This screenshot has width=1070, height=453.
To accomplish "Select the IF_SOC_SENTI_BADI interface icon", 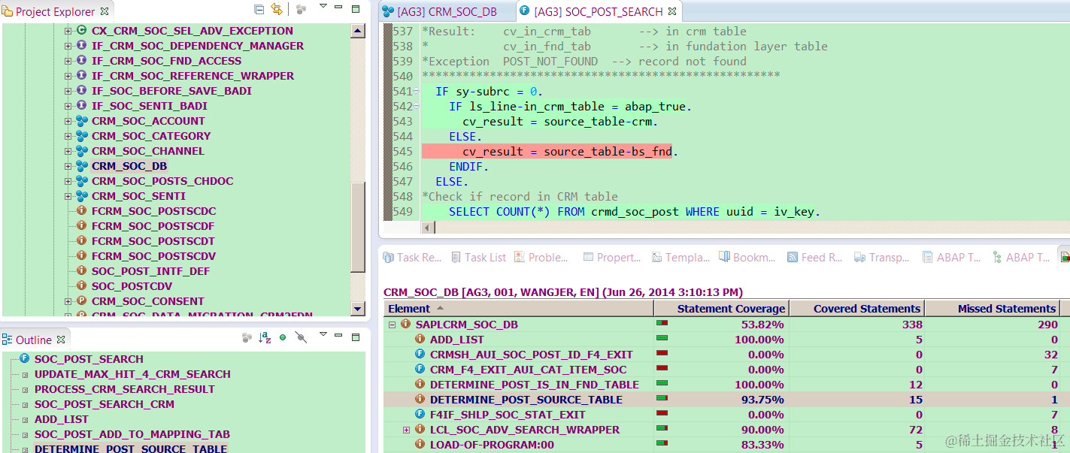I will 81,106.
